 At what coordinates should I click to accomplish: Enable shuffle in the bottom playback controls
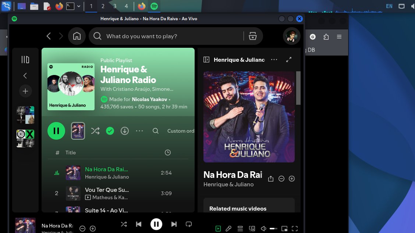point(124,224)
